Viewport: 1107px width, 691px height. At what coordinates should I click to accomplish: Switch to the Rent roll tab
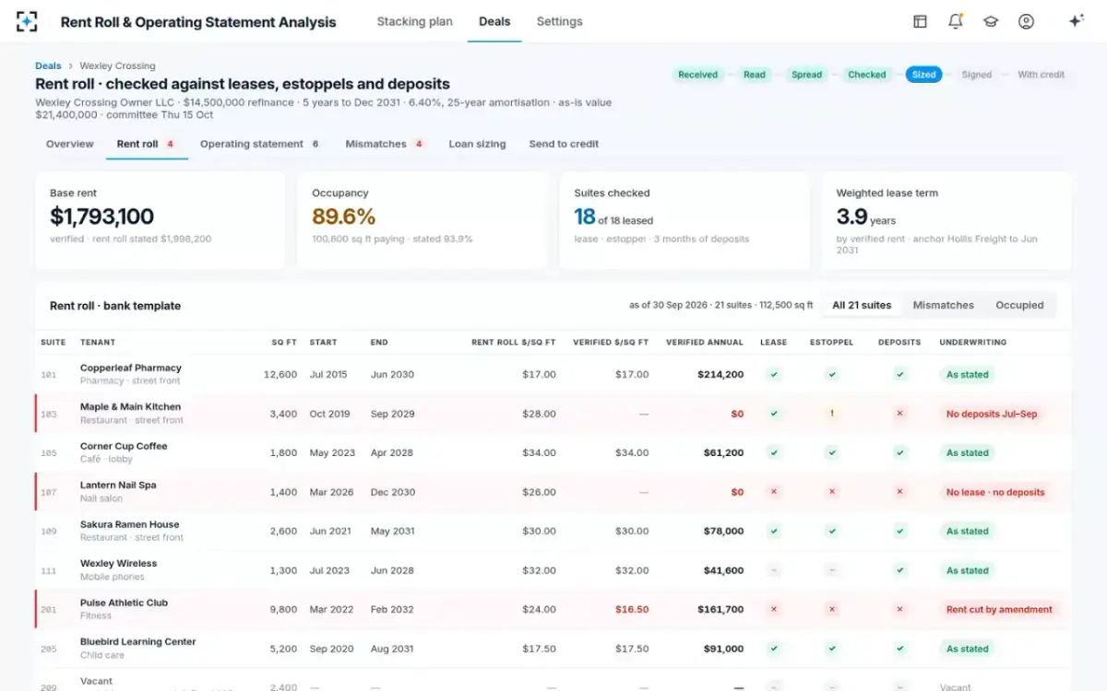tap(147, 144)
